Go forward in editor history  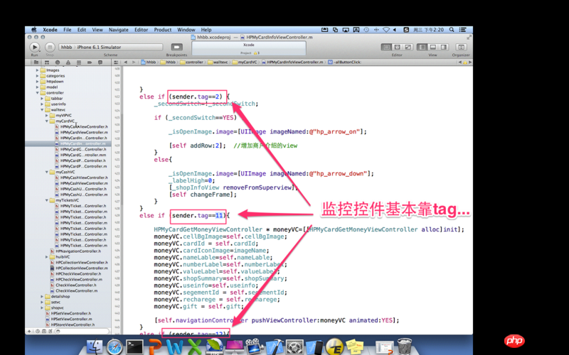click(x=134, y=62)
